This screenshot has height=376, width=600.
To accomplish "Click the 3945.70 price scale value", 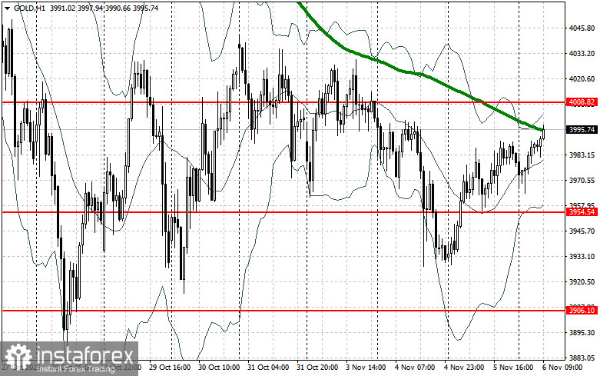I will coord(582,231).
